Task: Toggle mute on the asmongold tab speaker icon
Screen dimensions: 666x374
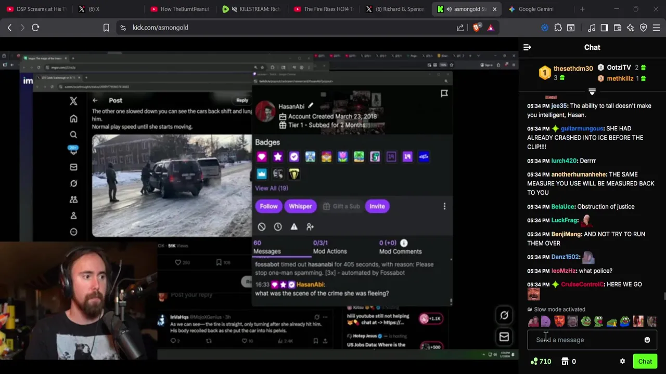Action: tap(449, 9)
